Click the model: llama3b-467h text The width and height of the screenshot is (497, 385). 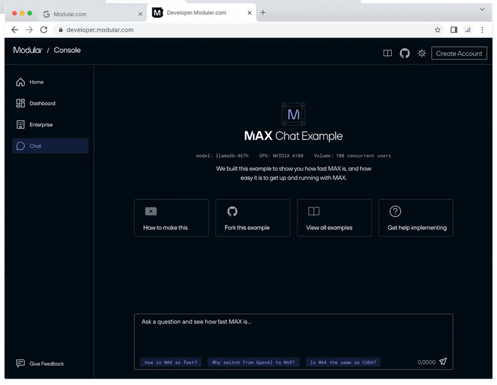(222, 156)
